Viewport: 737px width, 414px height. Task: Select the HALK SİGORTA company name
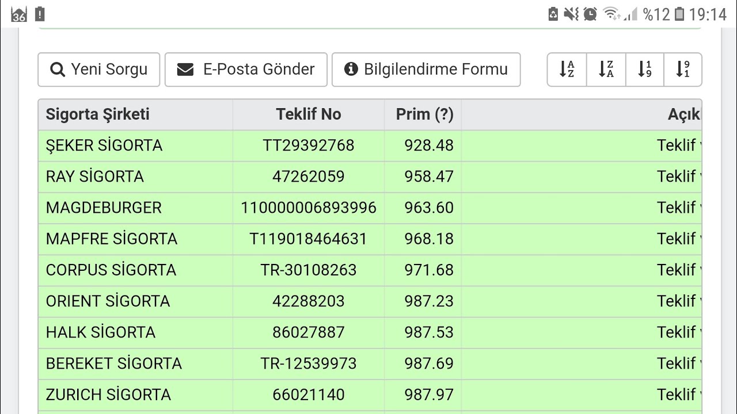pos(101,332)
